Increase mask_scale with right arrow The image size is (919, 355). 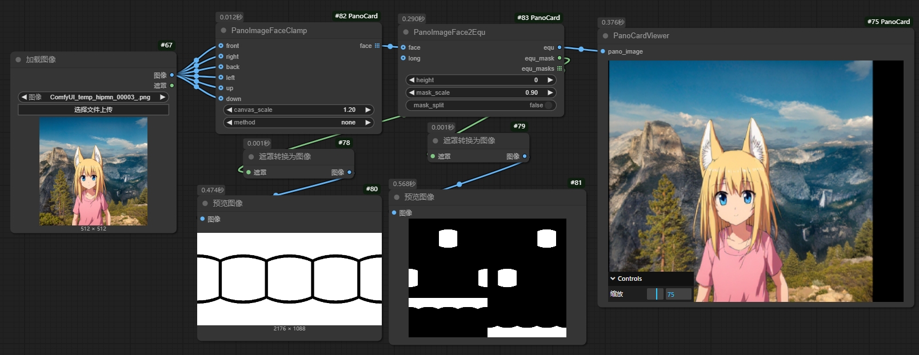[x=550, y=92]
